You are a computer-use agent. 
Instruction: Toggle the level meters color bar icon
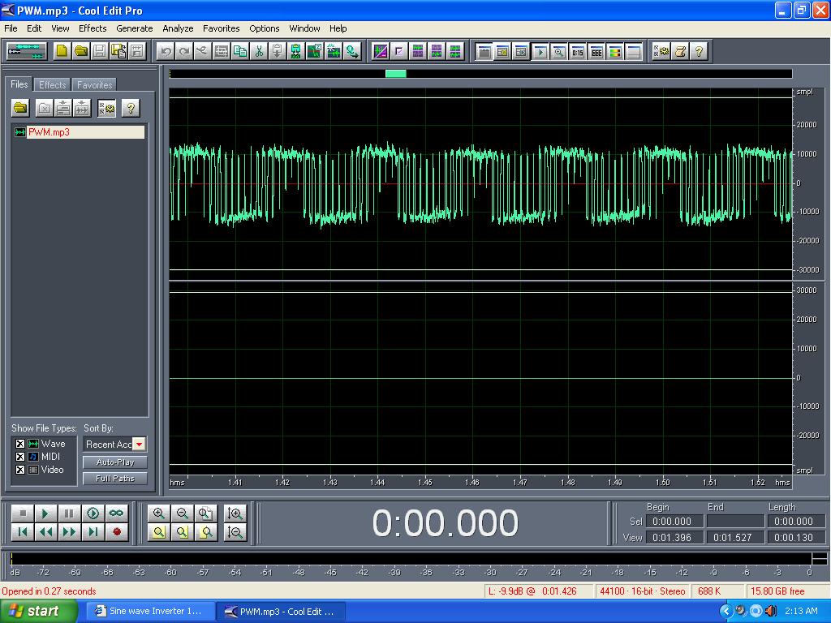615,51
